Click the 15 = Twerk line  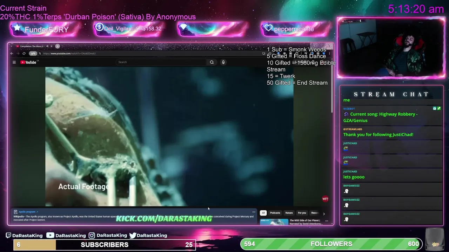pos(281,76)
